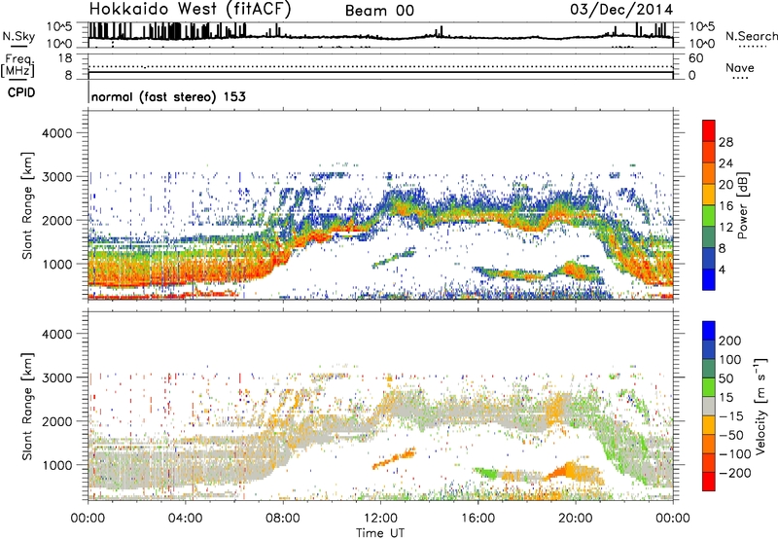Select the "08:00" time axis label
This screenshot has width=778, height=539.
tap(283, 519)
